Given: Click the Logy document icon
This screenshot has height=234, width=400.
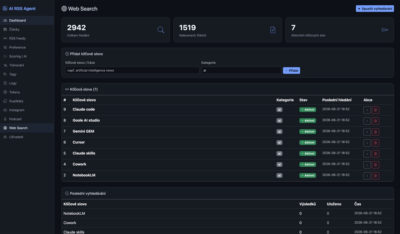Looking at the screenshot, I should [5, 83].
